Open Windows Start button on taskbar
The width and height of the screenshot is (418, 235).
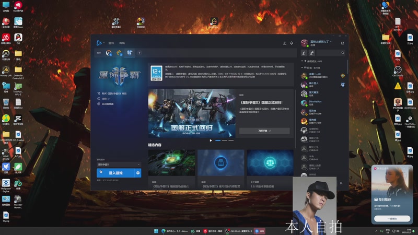(x=156, y=231)
